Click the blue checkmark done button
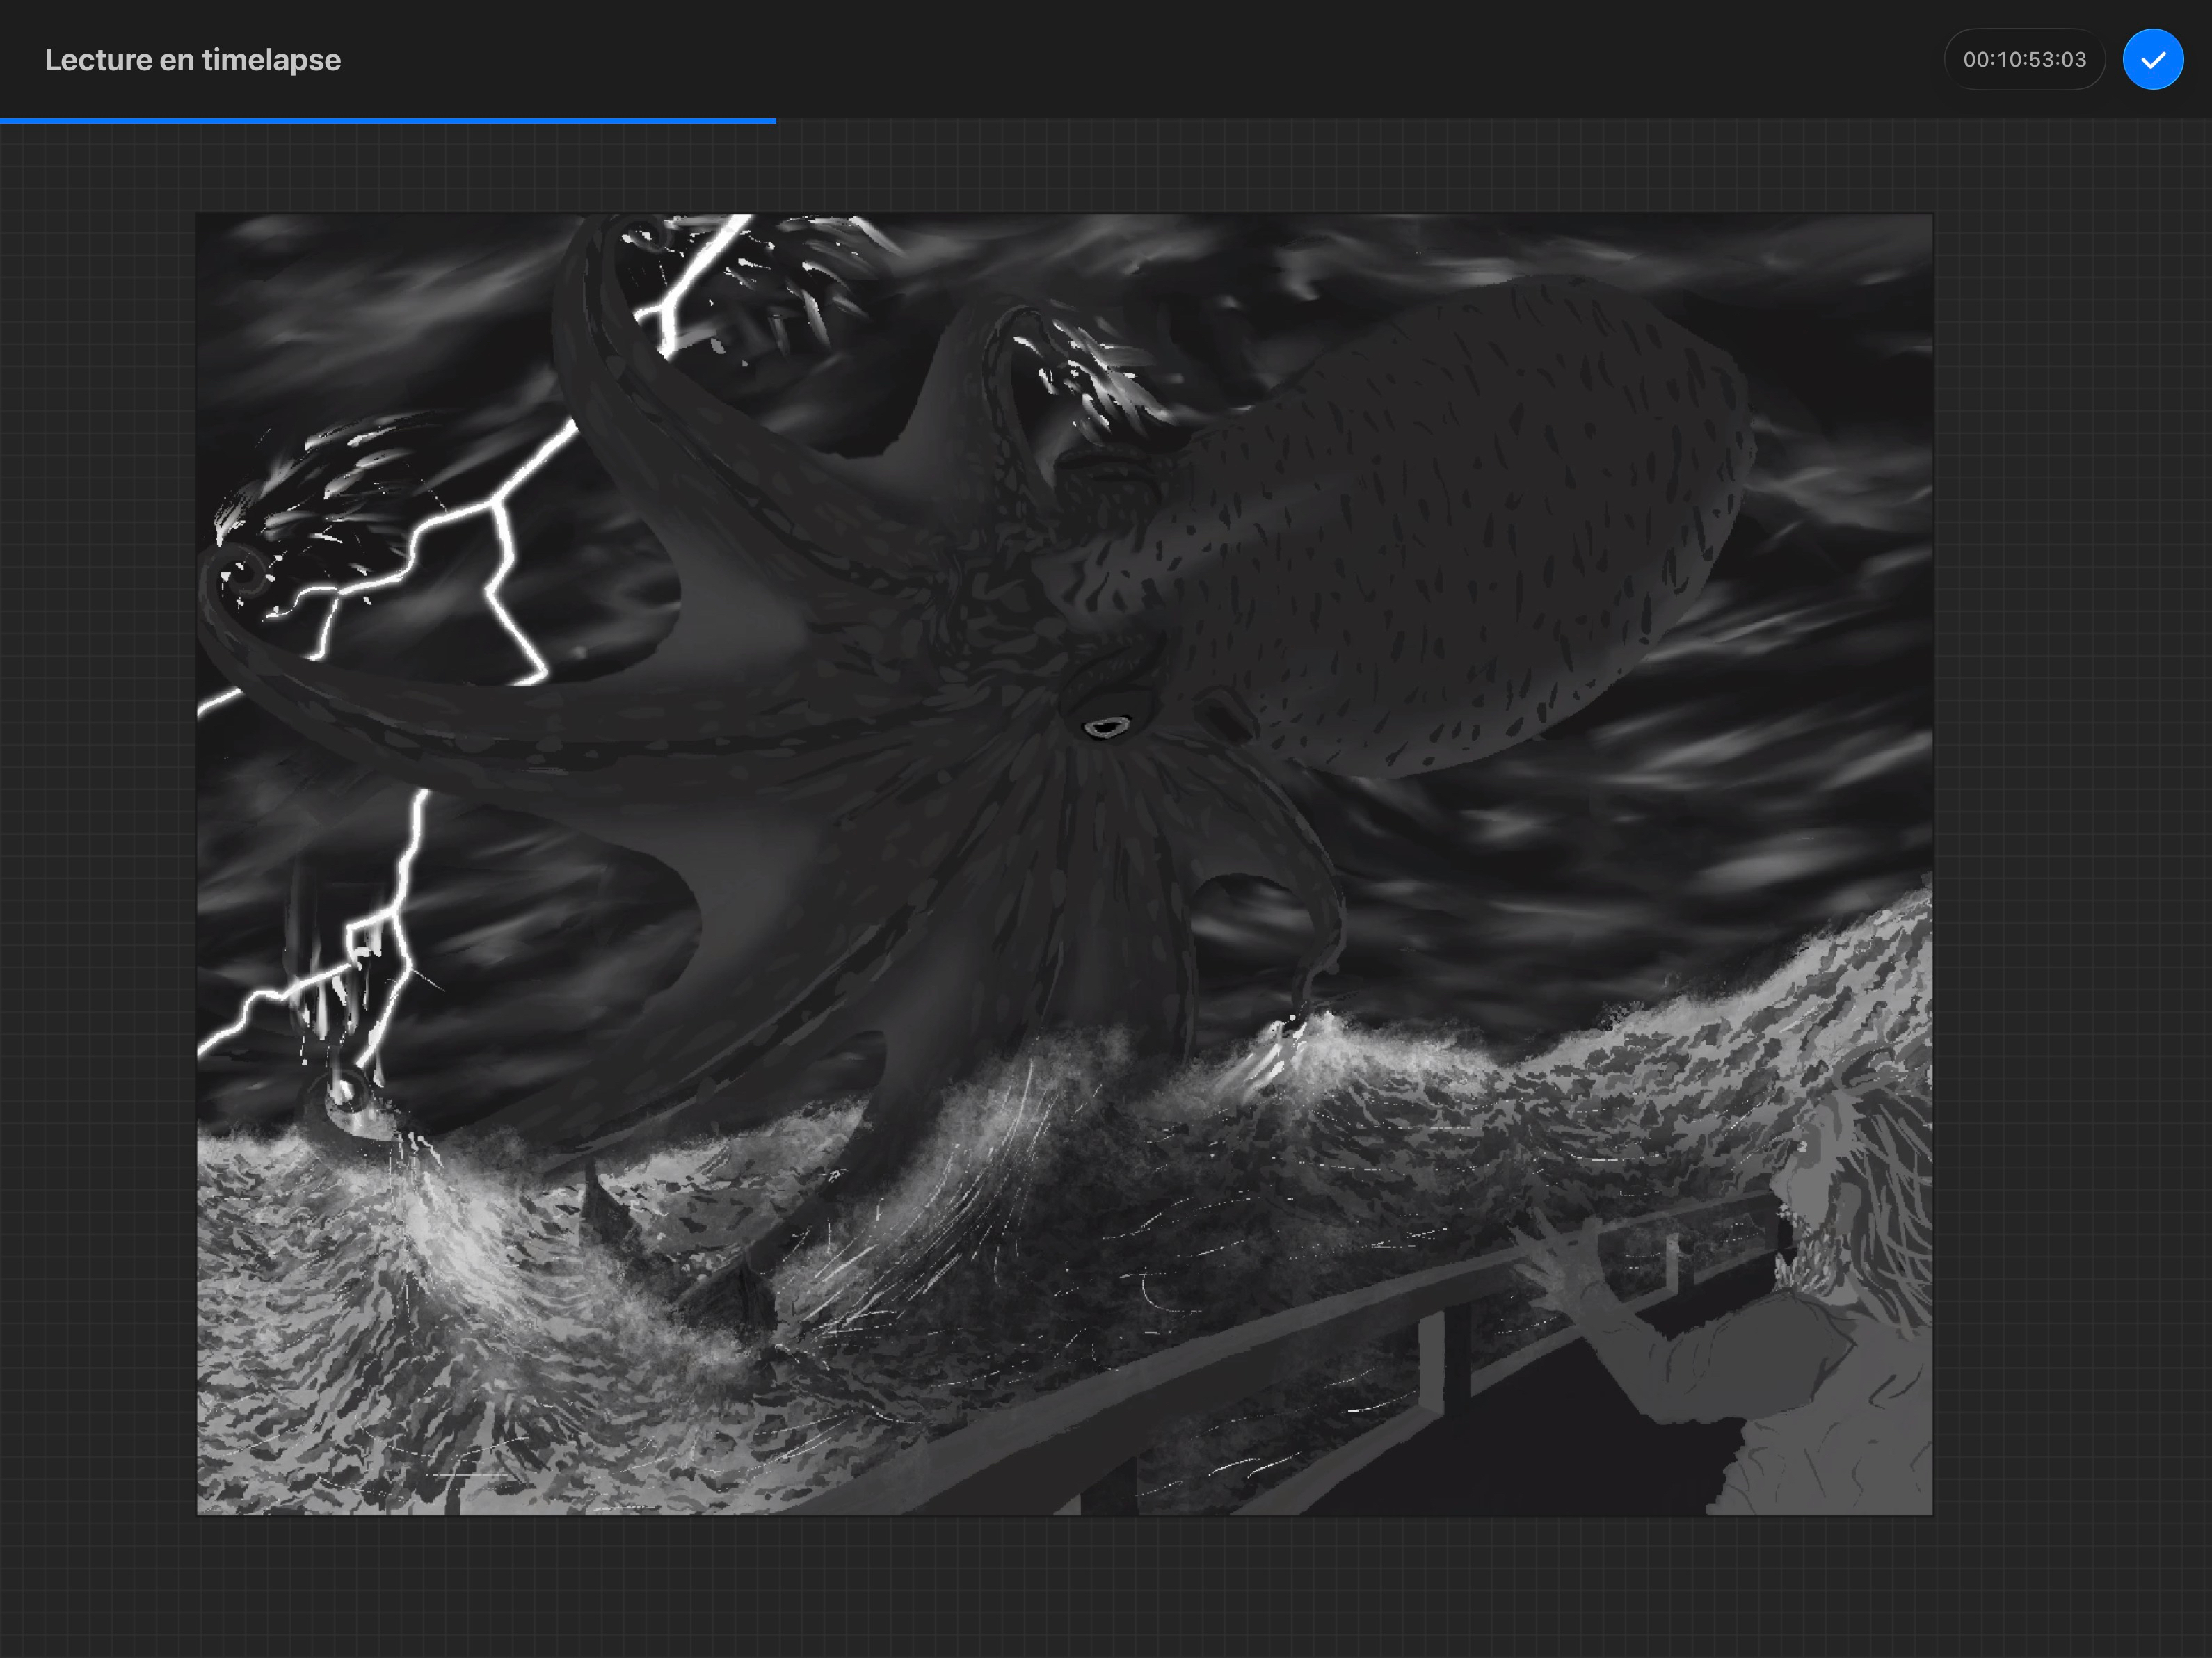Viewport: 2212px width, 1658px height. tap(2152, 60)
